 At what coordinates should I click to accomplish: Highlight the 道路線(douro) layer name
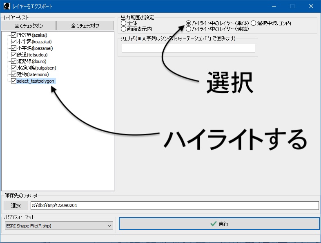(29, 61)
